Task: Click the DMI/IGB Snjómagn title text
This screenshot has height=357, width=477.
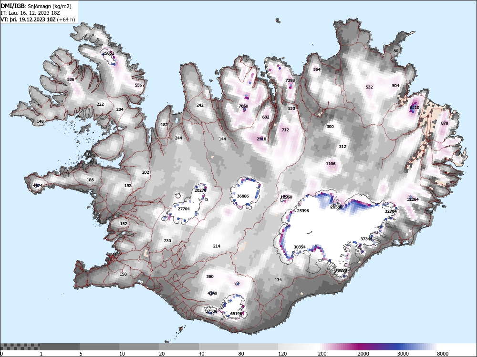Action: [x=36, y=6]
